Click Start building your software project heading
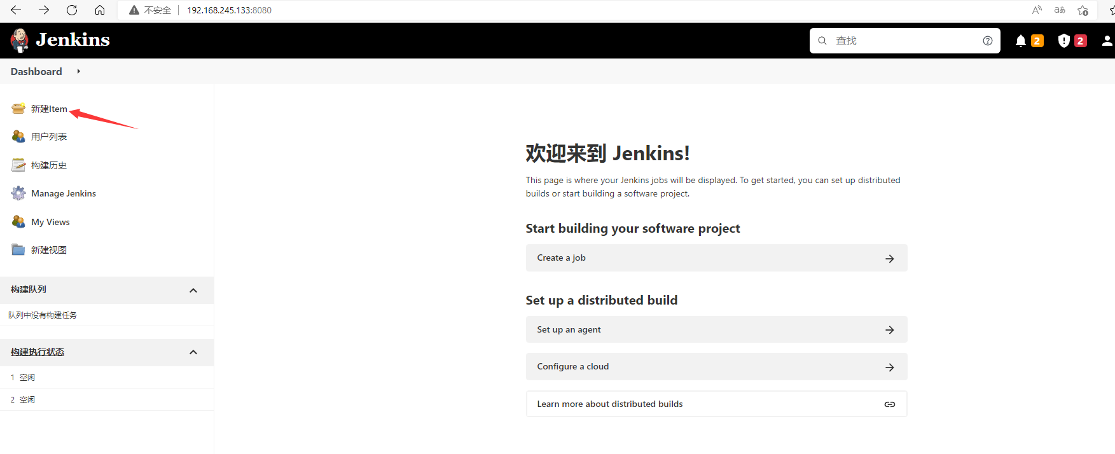1115x454 pixels. coord(633,228)
